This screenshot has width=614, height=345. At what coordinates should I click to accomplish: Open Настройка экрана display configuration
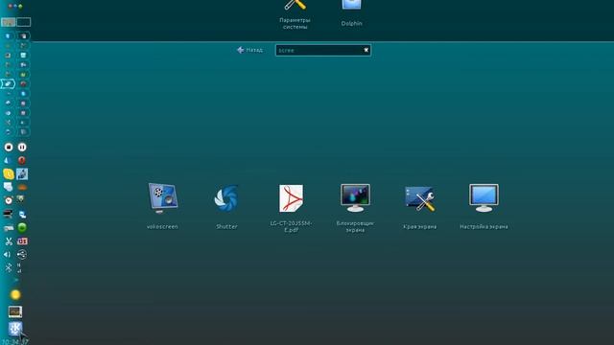pyautogui.click(x=484, y=207)
